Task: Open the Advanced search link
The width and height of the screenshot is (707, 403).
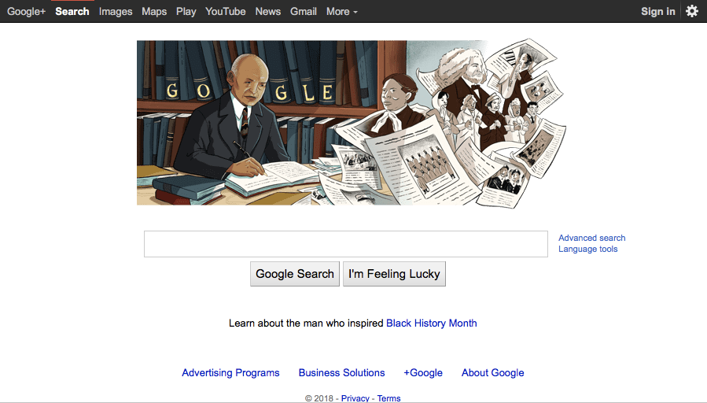Action: coord(591,238)
